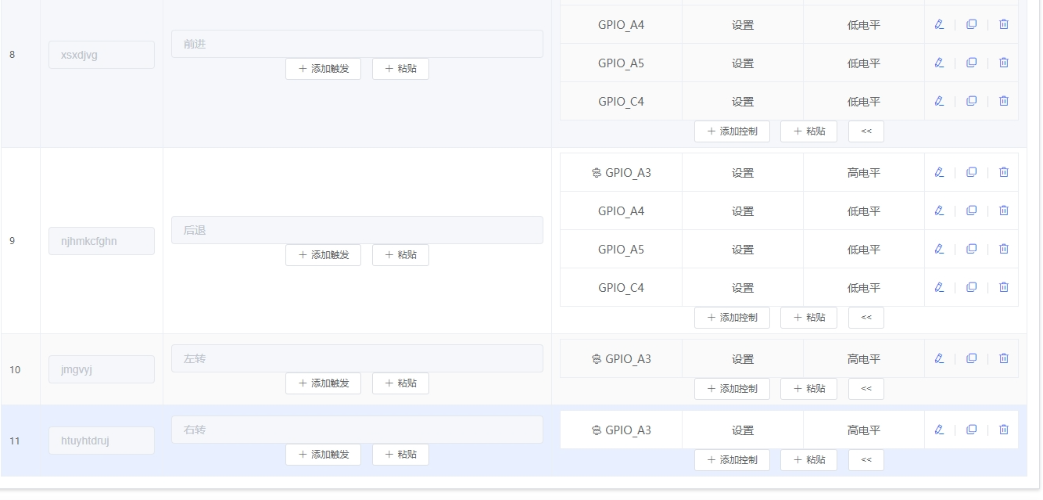This screenshot has width=1043, height=500.
Task: Edit the GPIO_A3 control in row 9
Action: 939,172
